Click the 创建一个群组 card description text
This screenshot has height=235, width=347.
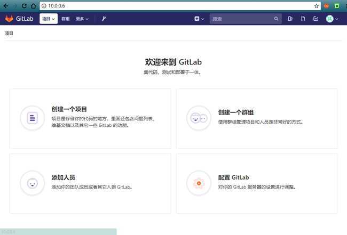[x=261, y=122]
